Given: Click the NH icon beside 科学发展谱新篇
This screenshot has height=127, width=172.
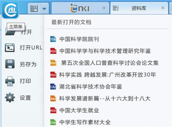Looking at the screenshot, I should (53, 98).
